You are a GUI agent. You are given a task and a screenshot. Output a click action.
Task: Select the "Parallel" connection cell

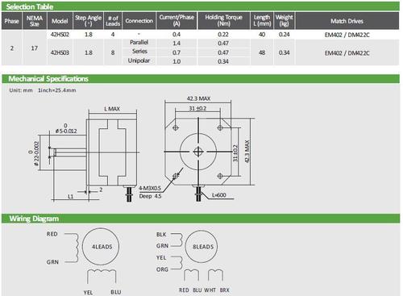[x=139, y=43]
